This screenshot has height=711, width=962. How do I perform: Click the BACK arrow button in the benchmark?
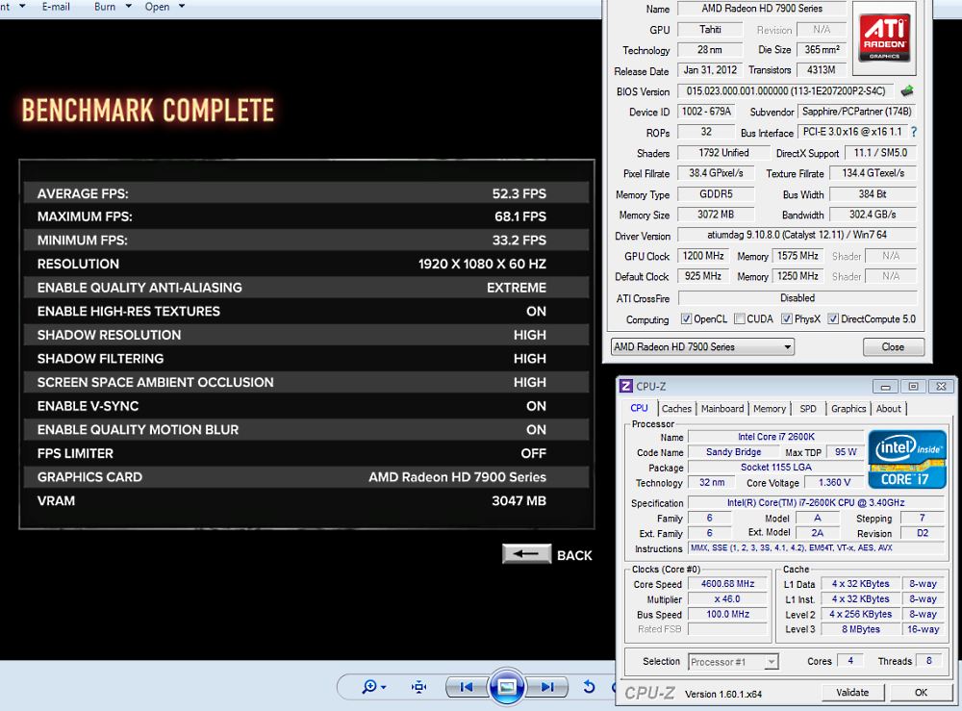click(x=526, y=554)
